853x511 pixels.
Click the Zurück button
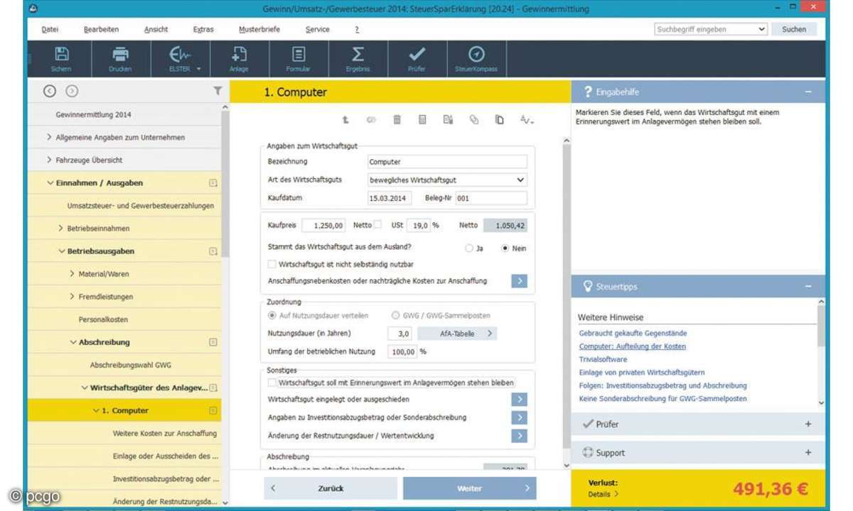(331, 488)
